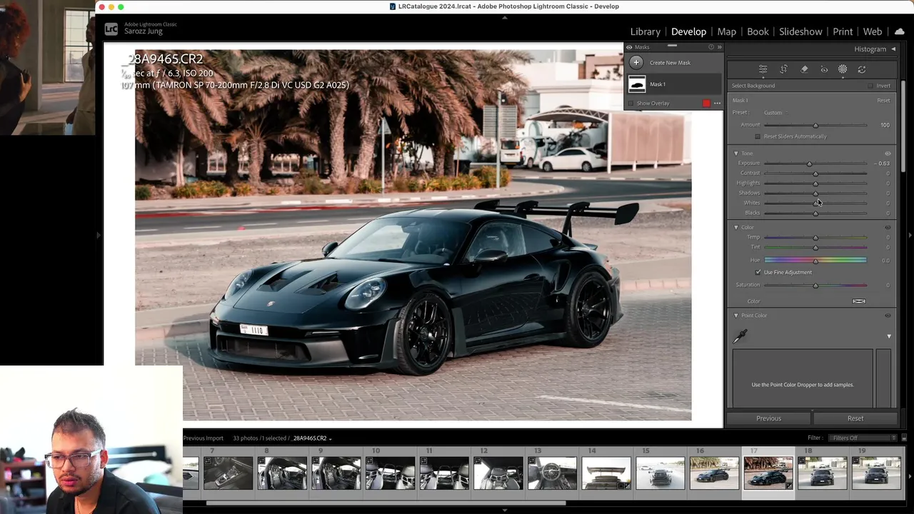Click the right panel collapse arrow
Screen dimensions: 914x514
pos(910,235)
